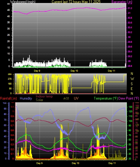
Task: Click the Temperature (°F) legend label
Action: pyautogui.click(x=106, y=98)
